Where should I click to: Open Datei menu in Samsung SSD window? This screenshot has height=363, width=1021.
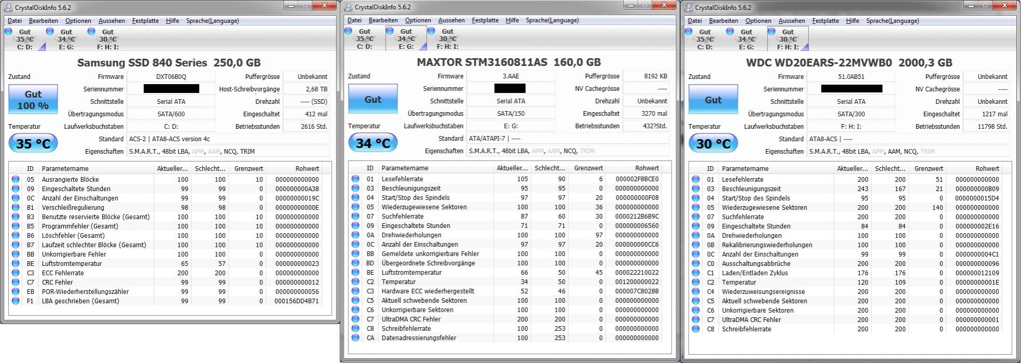(x=15, y=21)
